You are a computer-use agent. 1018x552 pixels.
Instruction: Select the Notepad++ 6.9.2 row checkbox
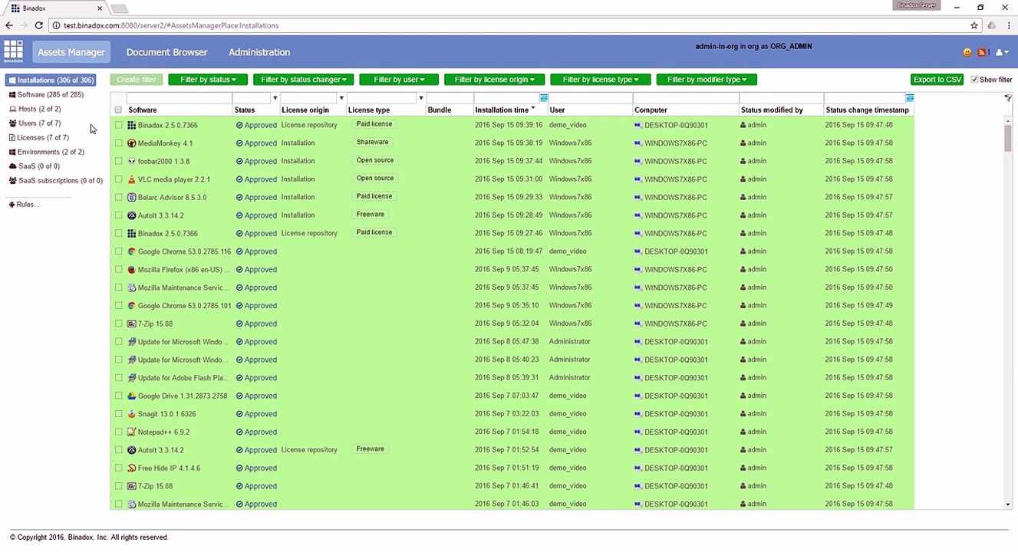[x=119, y=432]
